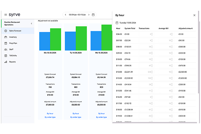Go to next week in date range
The height and width of the screenshot is (134, 201).
[89, 15]
